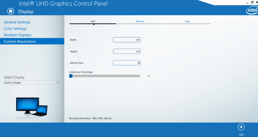The image size is (258, 137).
Task: Click the Underscan Percentage slider handle
Action: pyautogui.click(x=71, y=76)
